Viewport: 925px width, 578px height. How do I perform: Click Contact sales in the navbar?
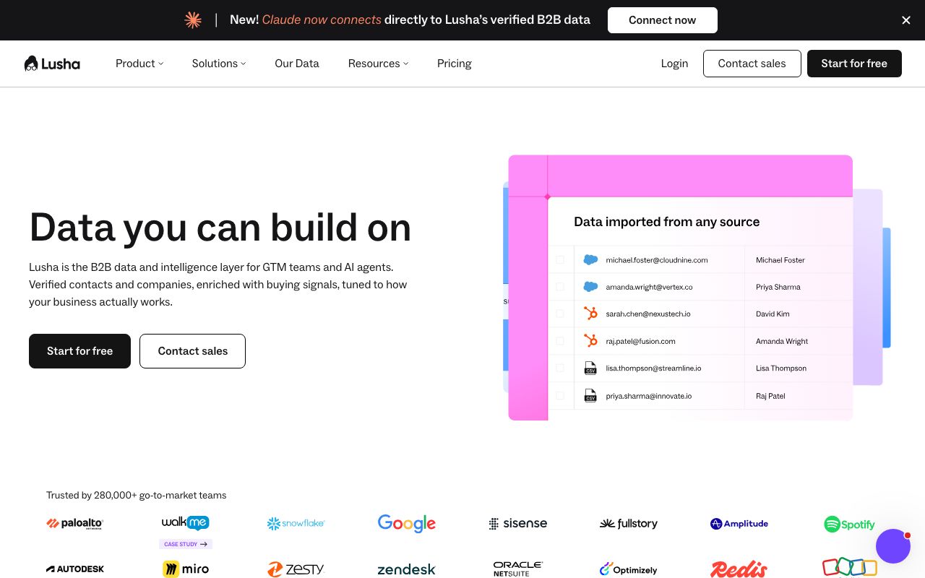(752, 64)
